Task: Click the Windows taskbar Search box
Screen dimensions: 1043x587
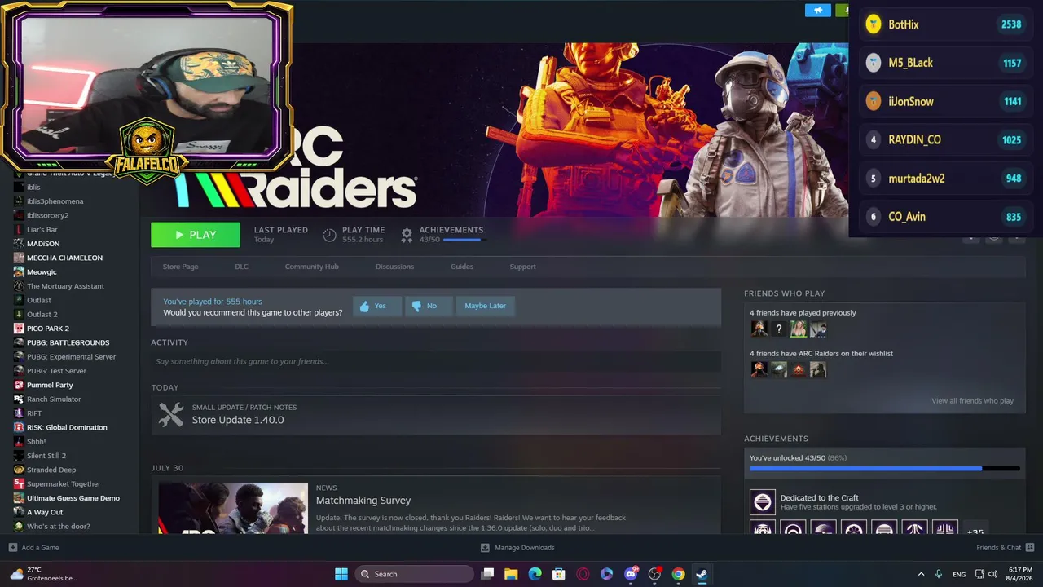Action: [x=414, y=574]
